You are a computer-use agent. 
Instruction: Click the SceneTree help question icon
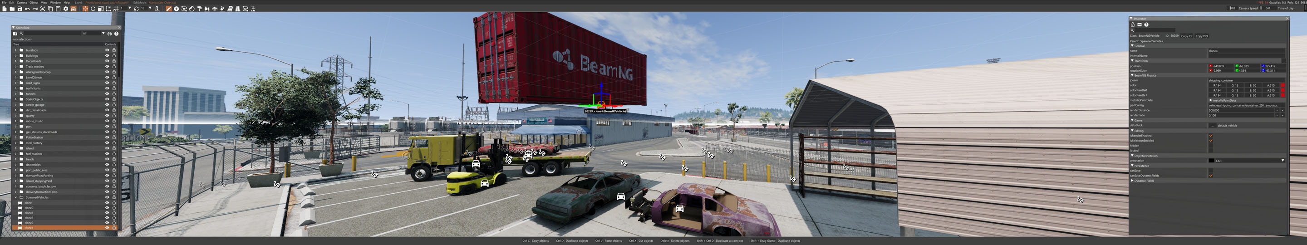point(117,34)
